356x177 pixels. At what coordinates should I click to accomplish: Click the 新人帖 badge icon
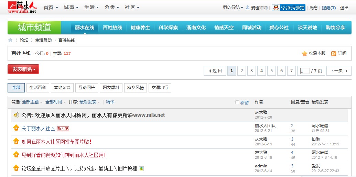pos(63,129)
